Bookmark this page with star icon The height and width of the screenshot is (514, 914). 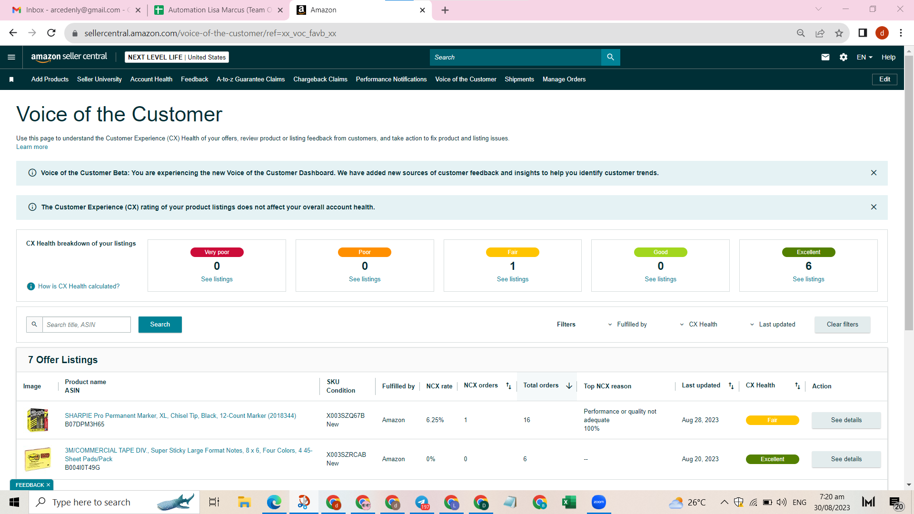(x=839, y=33)
